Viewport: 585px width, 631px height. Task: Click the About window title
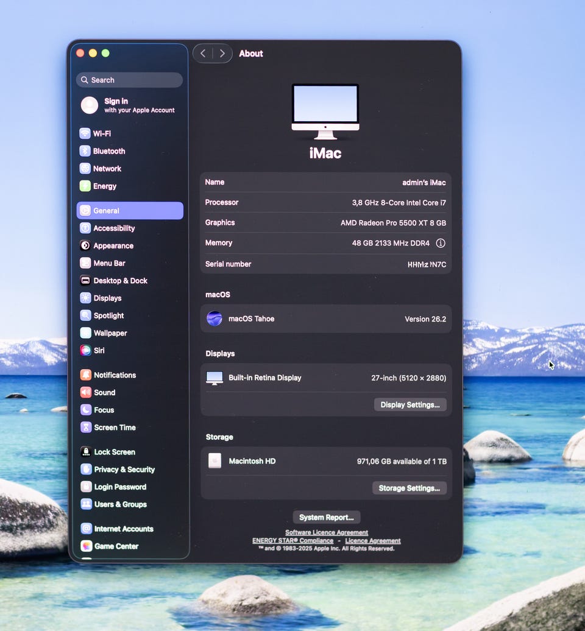click(251, 54)
